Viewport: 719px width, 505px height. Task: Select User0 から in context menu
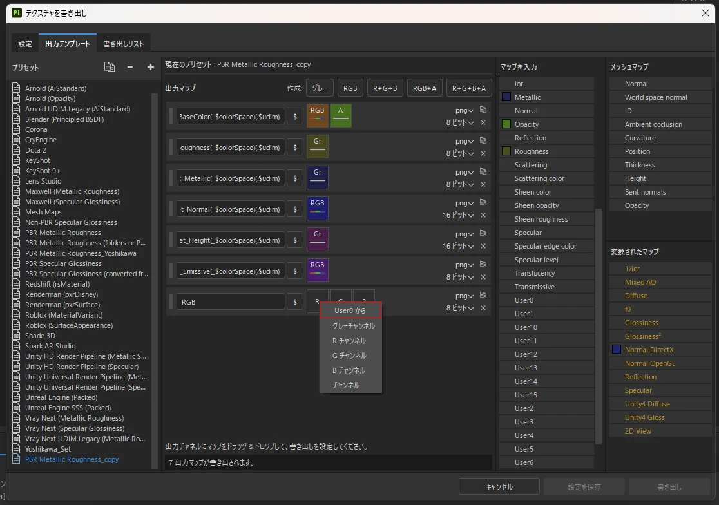click(350, 310)
